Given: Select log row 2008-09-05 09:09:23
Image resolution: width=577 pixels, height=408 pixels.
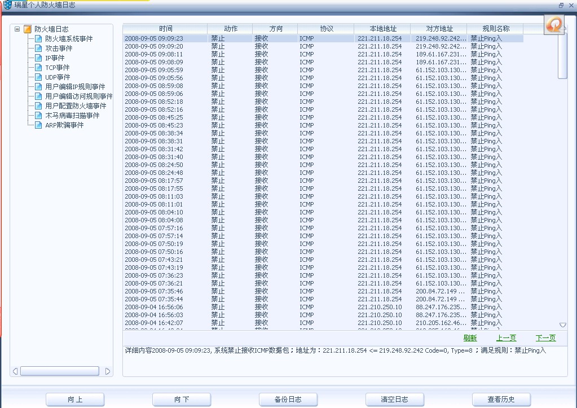Looking at the screenshot, I should pos(323,38).
